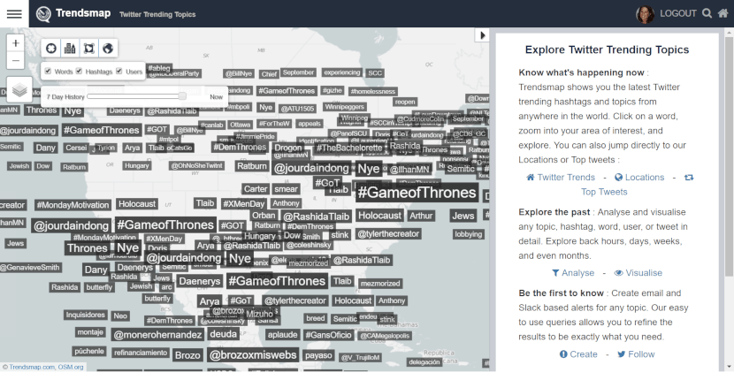This screenshot has width=734, height=380.
Task: Zoom in on the map
Action: [x=15, y=43]
